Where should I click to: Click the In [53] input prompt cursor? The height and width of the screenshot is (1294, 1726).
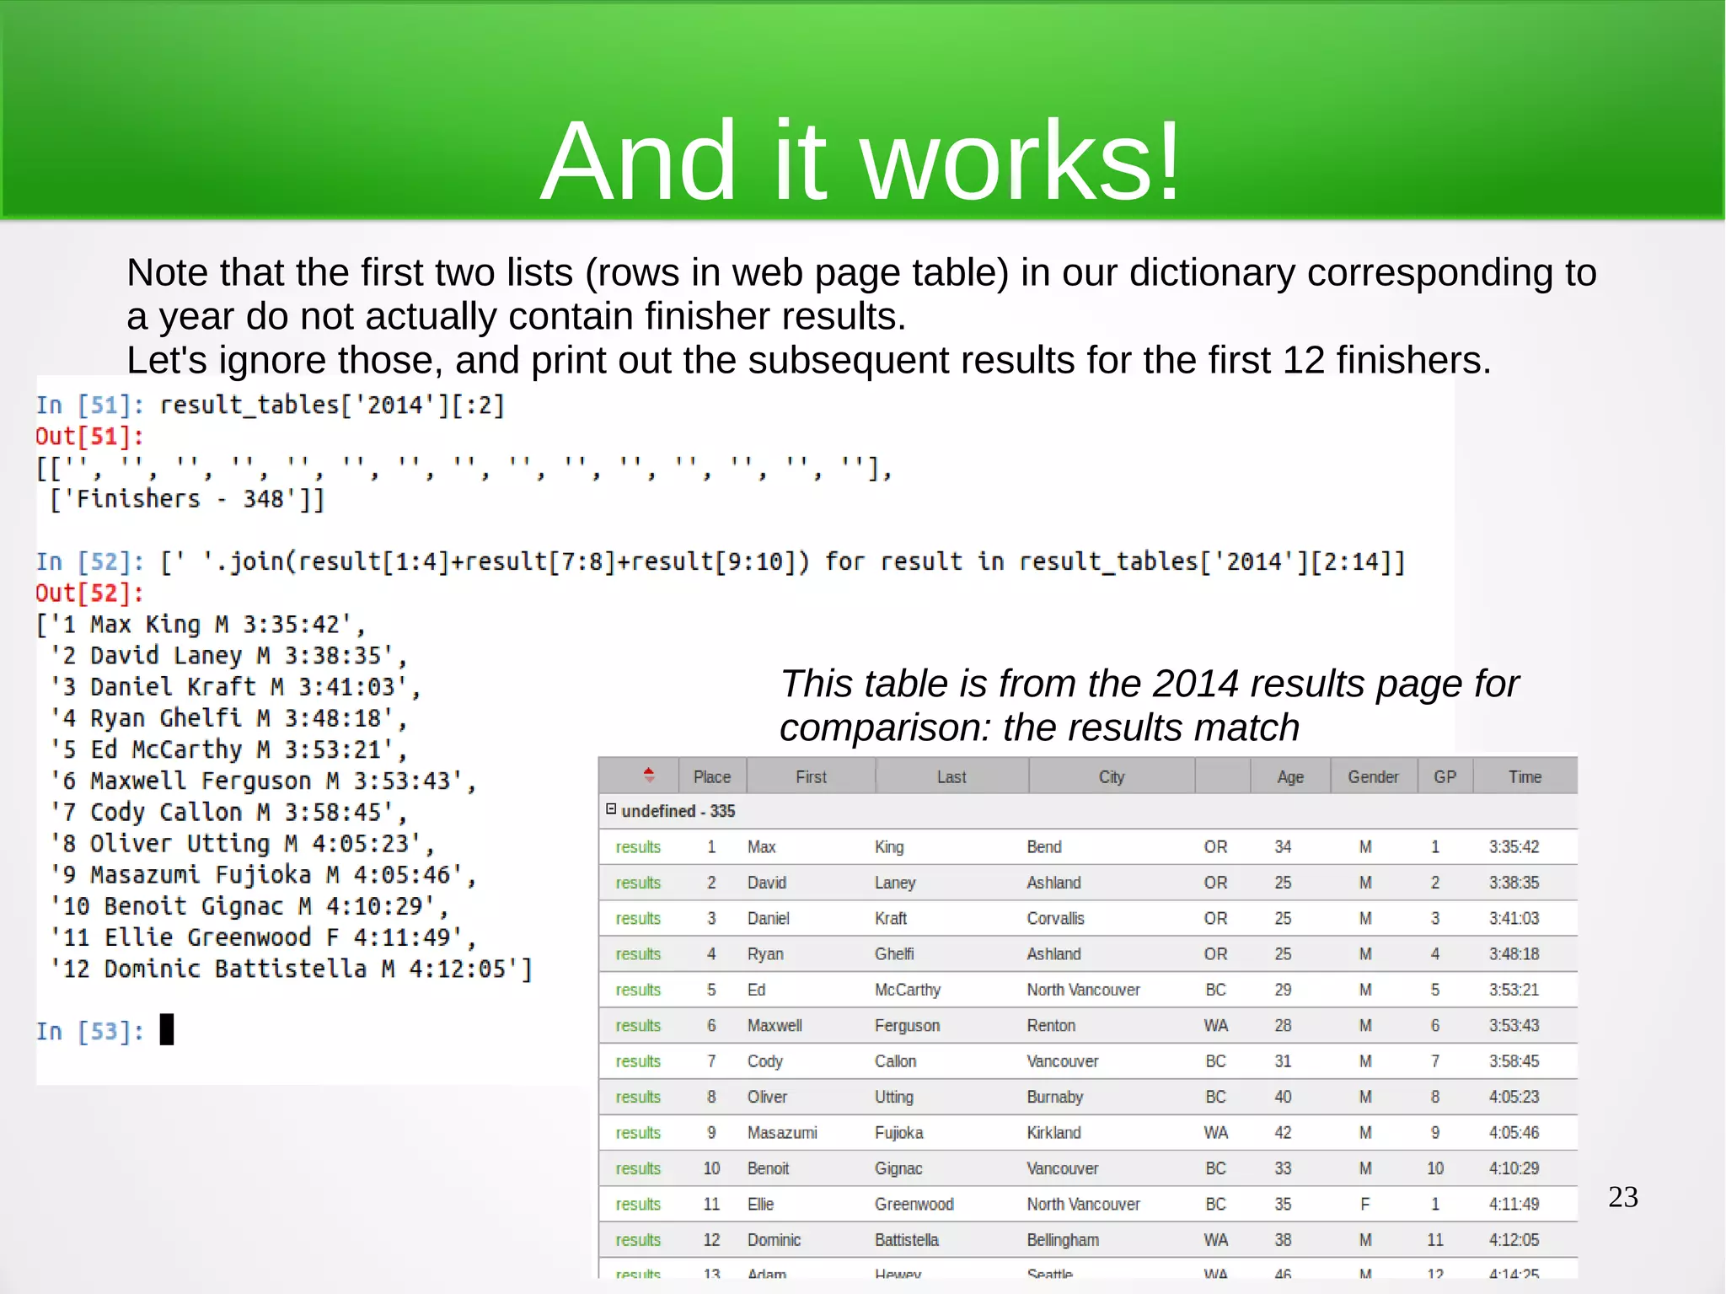click(x=167, y=1030)
